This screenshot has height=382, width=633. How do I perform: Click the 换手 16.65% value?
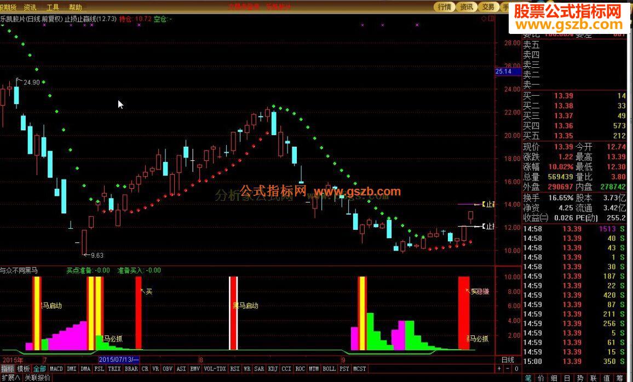[560, 198]
